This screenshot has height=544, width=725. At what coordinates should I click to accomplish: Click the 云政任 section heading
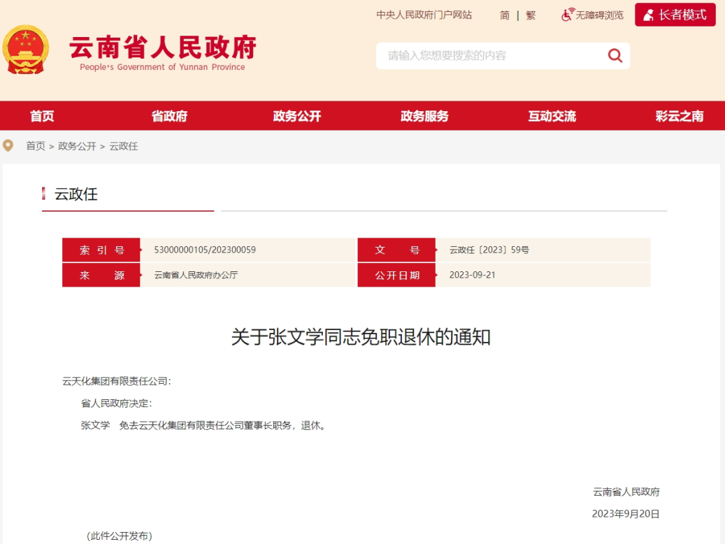pyautogui.click(x=76, y=194)
